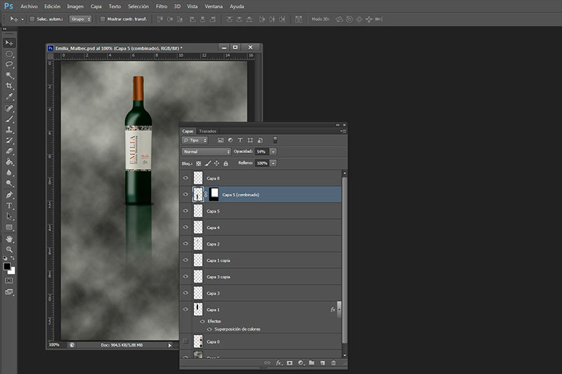Screen dimensions: 562x374
Task: Open the Tipo layer filter dropdown
Action: (195, 140)
